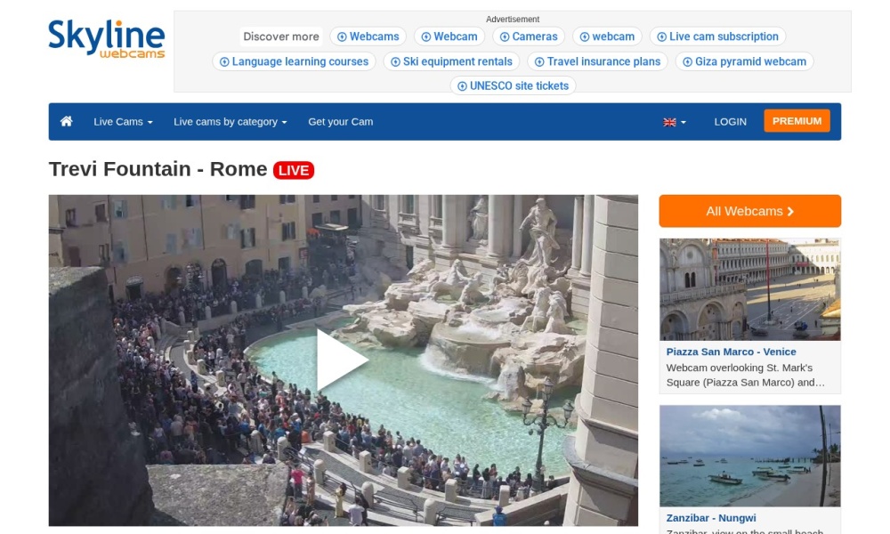890x534 pixels.
Task: Click the Ski equipment rentals ad chip
Action: pos(451,61)
